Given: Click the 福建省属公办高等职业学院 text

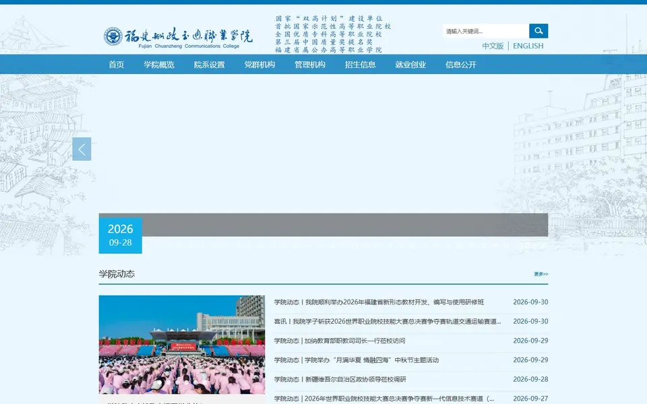Looking at the screenshot, I should tap(329, 50).
